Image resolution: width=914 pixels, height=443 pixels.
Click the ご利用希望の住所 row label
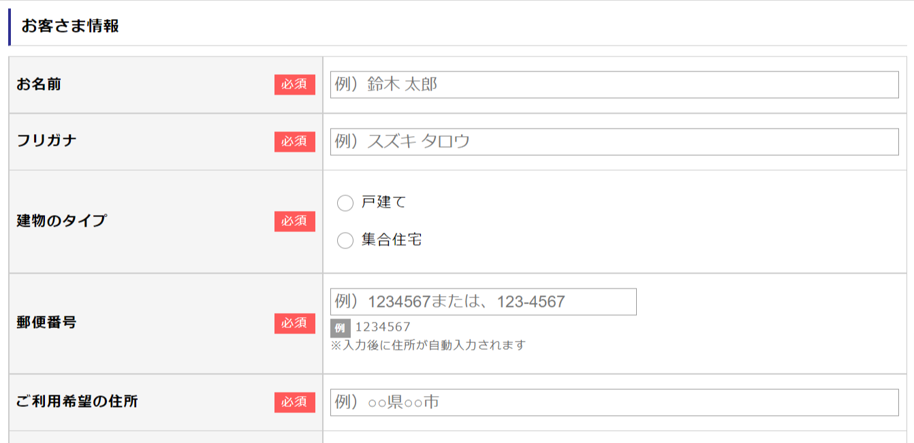[x=77, y=402]
